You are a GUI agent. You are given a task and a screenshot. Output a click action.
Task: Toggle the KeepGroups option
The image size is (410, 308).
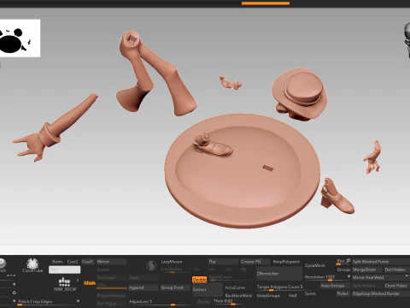[x=268, y=296]
